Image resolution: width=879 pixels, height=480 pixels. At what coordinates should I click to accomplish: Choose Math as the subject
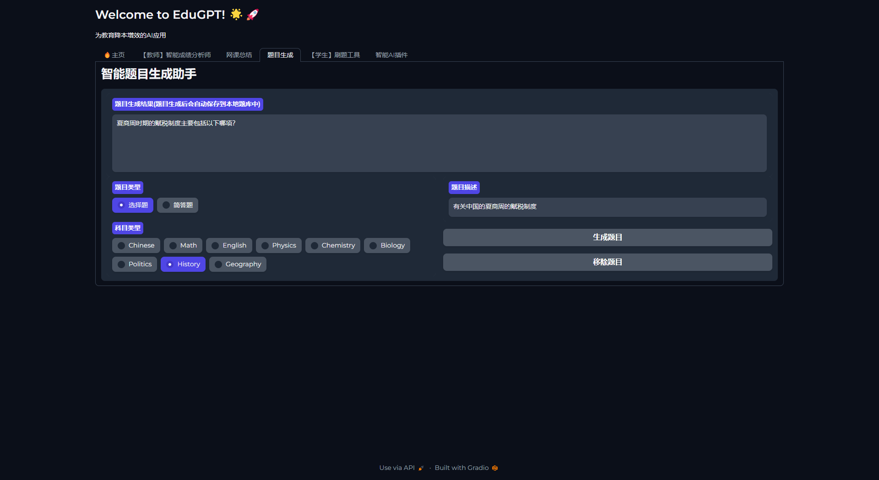click(x=183, y=245)
